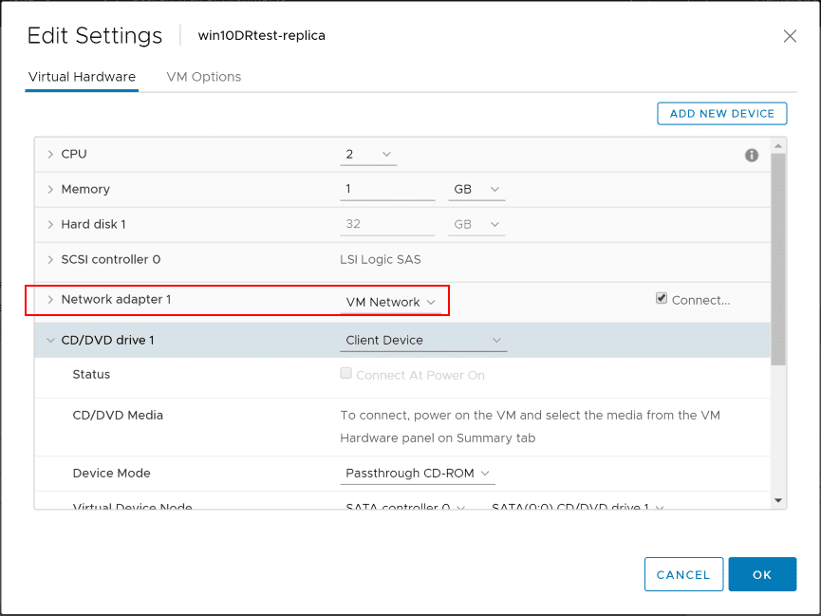This screenshot has width=821, height=616.
Task: Open the VM Network dropdown
Action: click(x=391, y=302)
